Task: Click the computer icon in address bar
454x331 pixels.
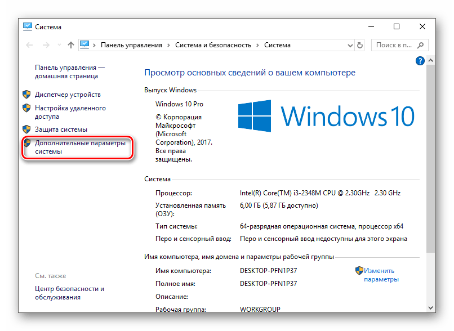Action: pos(84,45)
